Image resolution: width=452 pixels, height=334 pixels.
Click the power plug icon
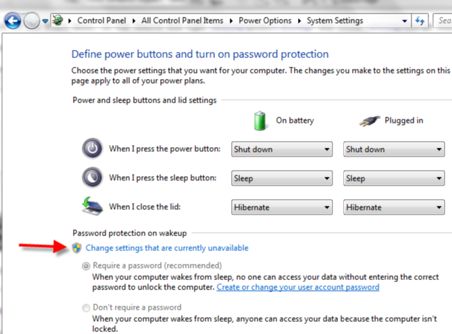pos(370,121)
